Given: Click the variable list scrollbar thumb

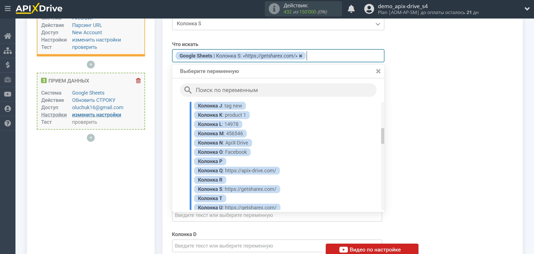Looking at the screenshot, I should [x=382, y=136].
